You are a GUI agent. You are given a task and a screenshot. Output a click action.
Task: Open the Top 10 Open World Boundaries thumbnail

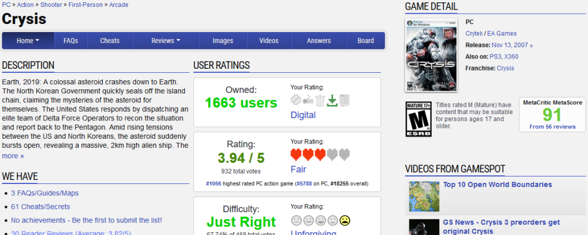coord(424,197)
